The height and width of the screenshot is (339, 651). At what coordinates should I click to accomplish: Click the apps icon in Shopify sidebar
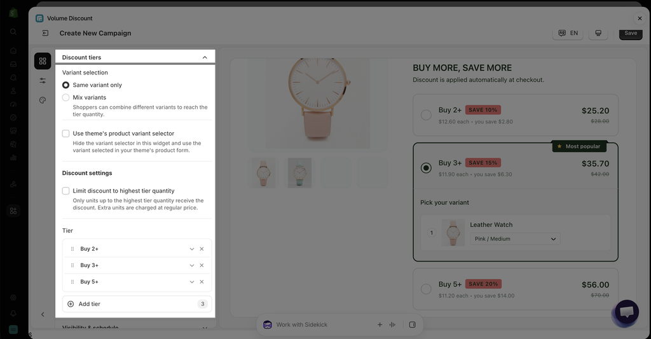(x=13, y=211)
